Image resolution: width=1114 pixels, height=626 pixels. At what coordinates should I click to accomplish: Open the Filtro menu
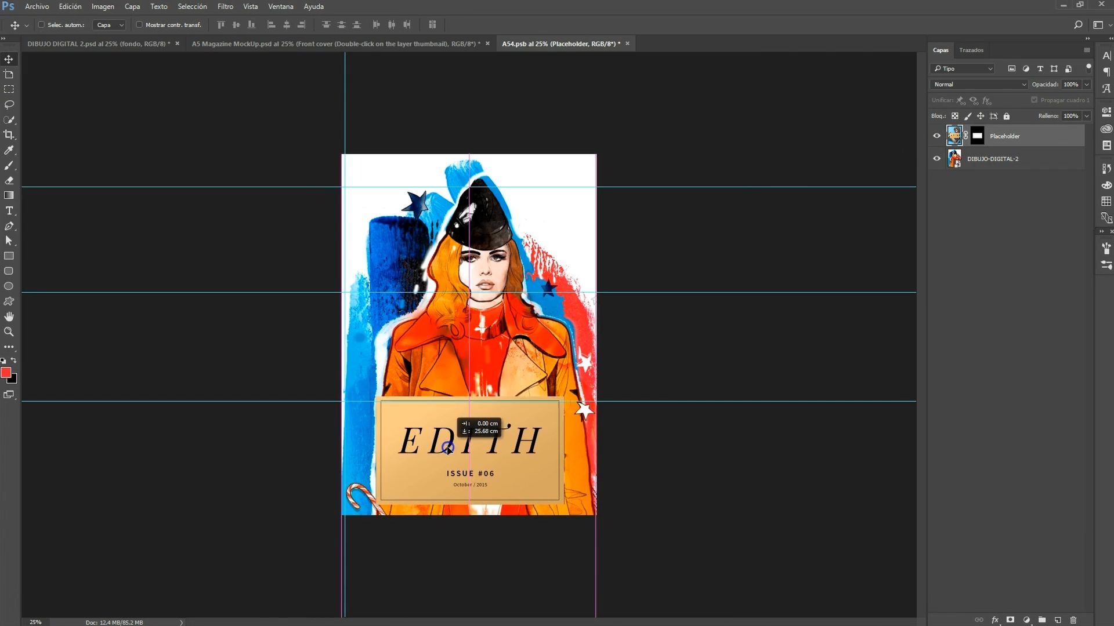click(x=225, y=6)
